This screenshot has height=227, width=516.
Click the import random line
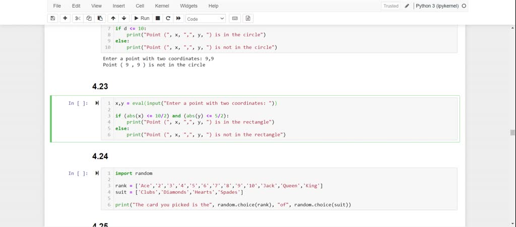[x=134, y=174]
